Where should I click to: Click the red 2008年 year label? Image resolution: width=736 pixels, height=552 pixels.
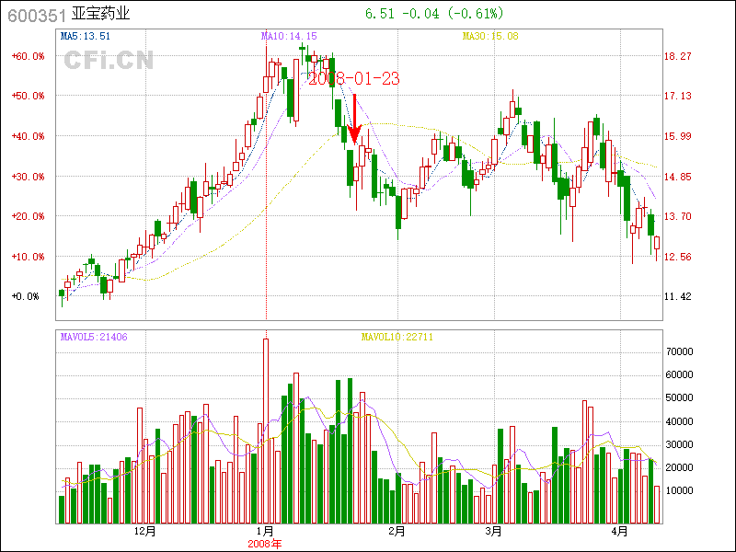(265, 544)
